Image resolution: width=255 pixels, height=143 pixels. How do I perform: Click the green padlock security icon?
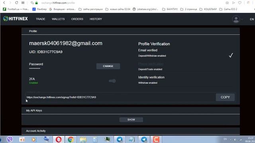36,3
